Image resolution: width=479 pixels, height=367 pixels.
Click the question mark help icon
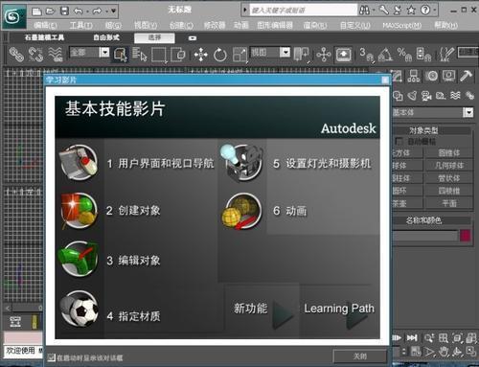tap(425, 11)
